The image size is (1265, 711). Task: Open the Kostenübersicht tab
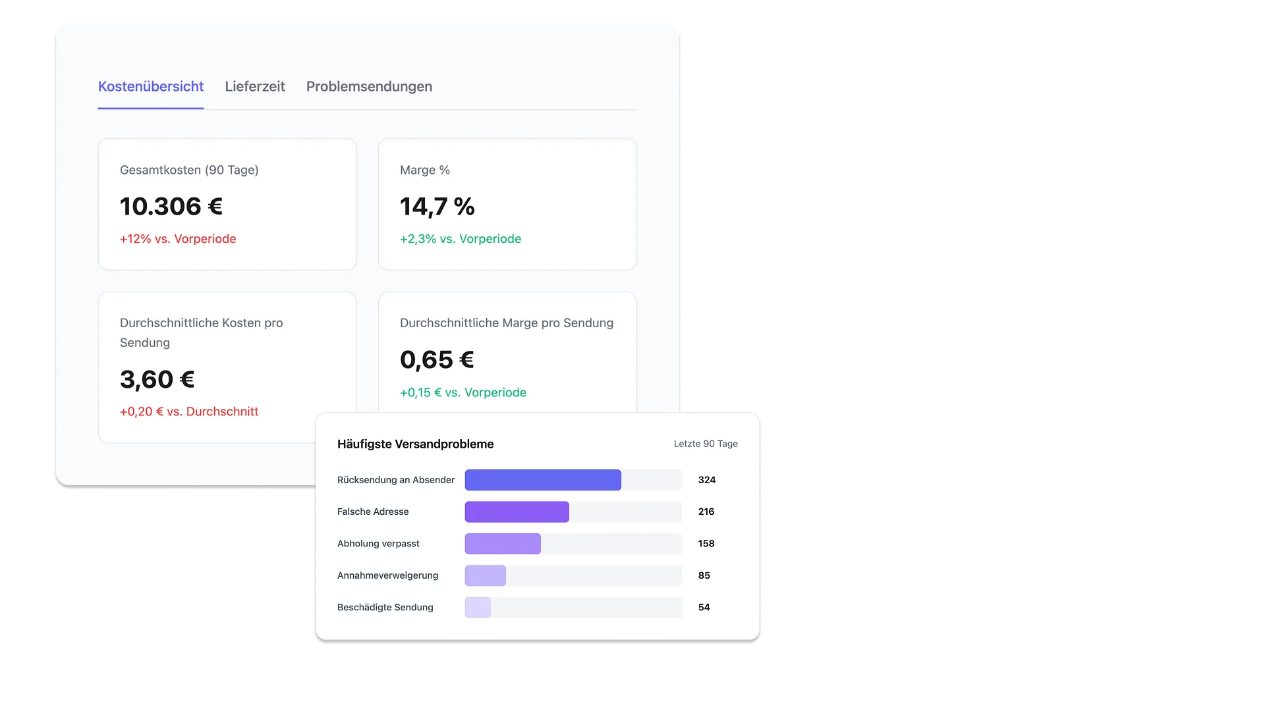coord(150,86)
